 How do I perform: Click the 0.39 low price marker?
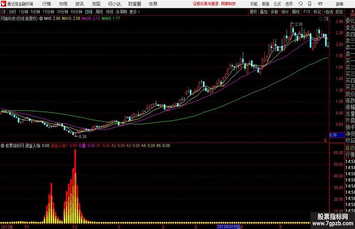click(x=83, y=137)
